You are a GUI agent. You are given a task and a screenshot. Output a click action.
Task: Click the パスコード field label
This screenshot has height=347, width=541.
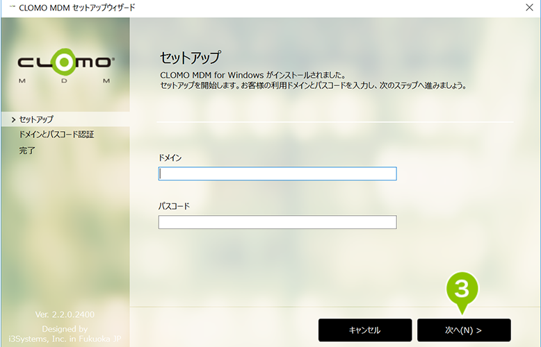click(174, 206)
